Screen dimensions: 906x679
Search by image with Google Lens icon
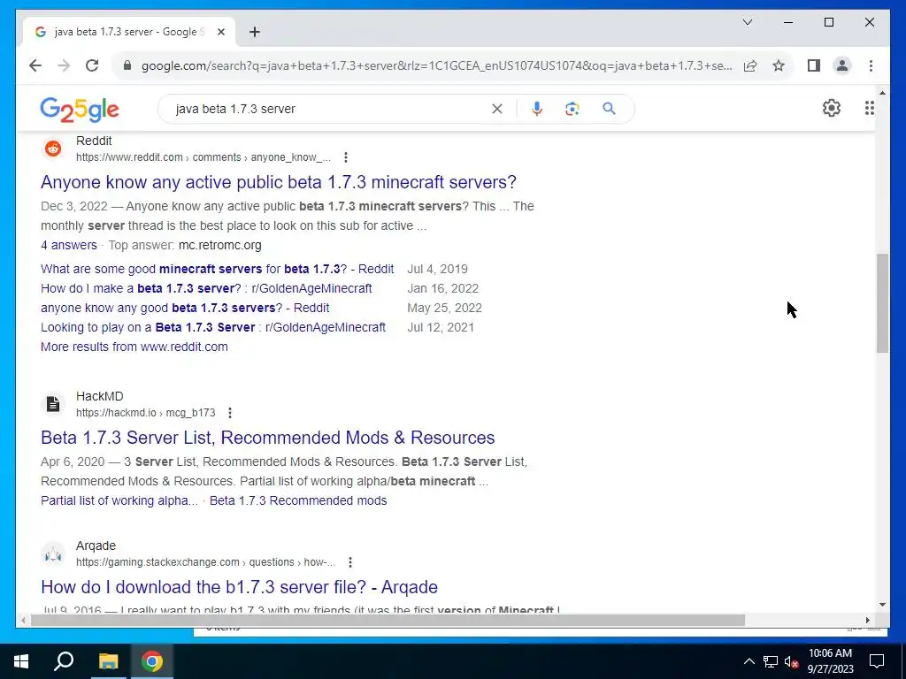(572, 109)
